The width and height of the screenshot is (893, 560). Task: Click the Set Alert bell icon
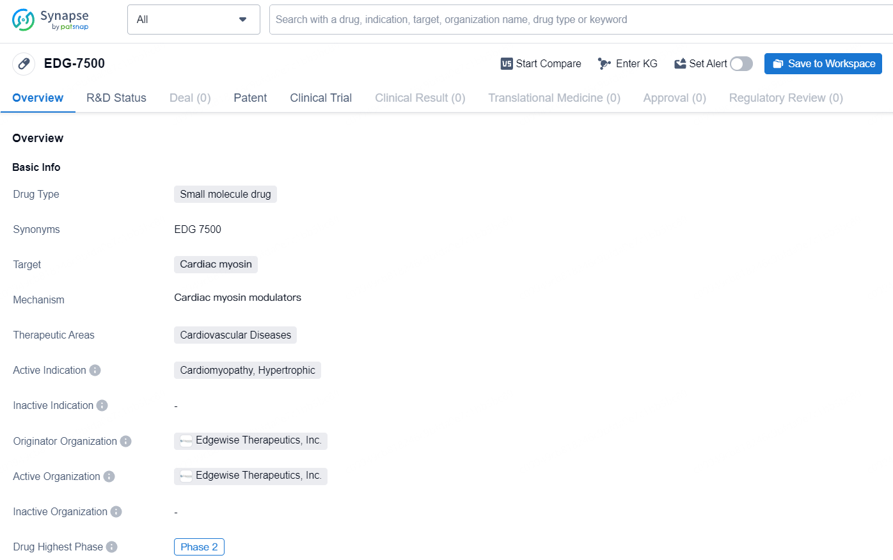coord(680,63)
